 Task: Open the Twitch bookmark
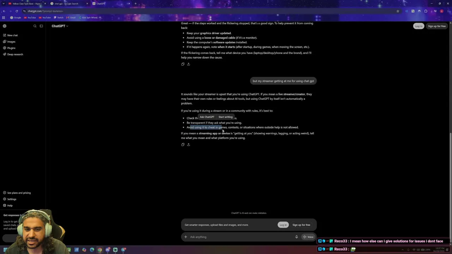(58, 18)
